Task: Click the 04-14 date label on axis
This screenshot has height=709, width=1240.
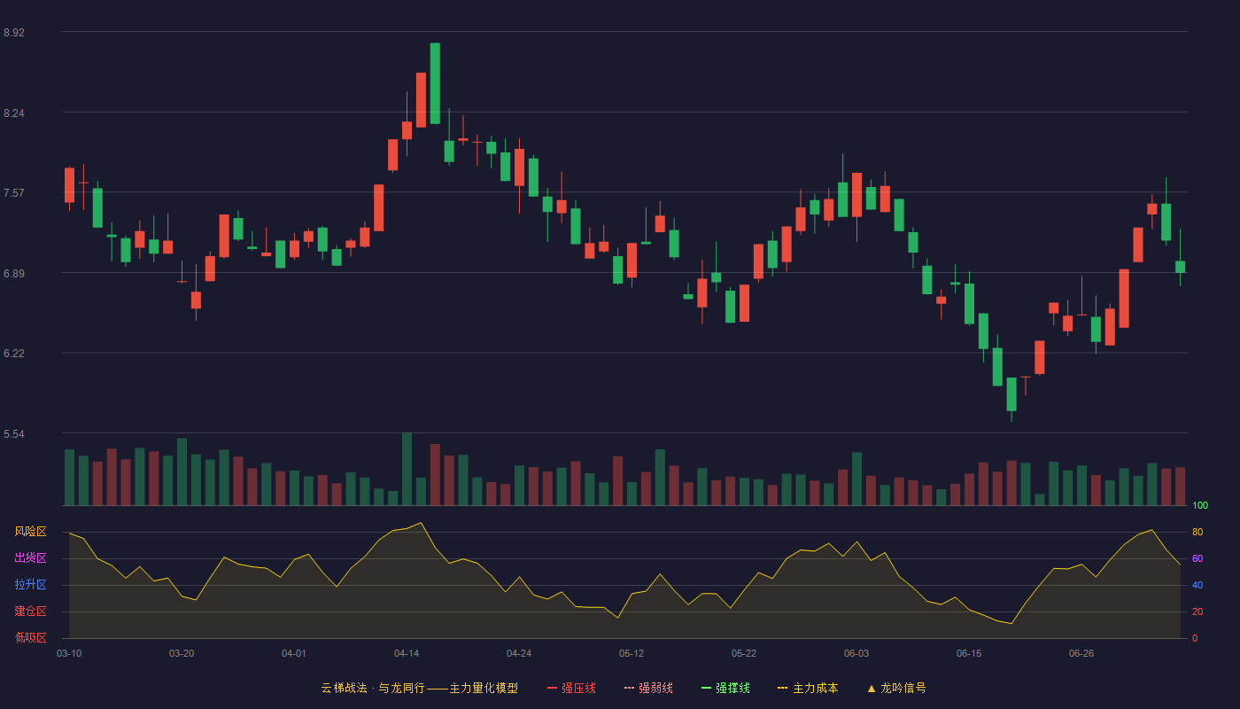Action: (407, 653)
